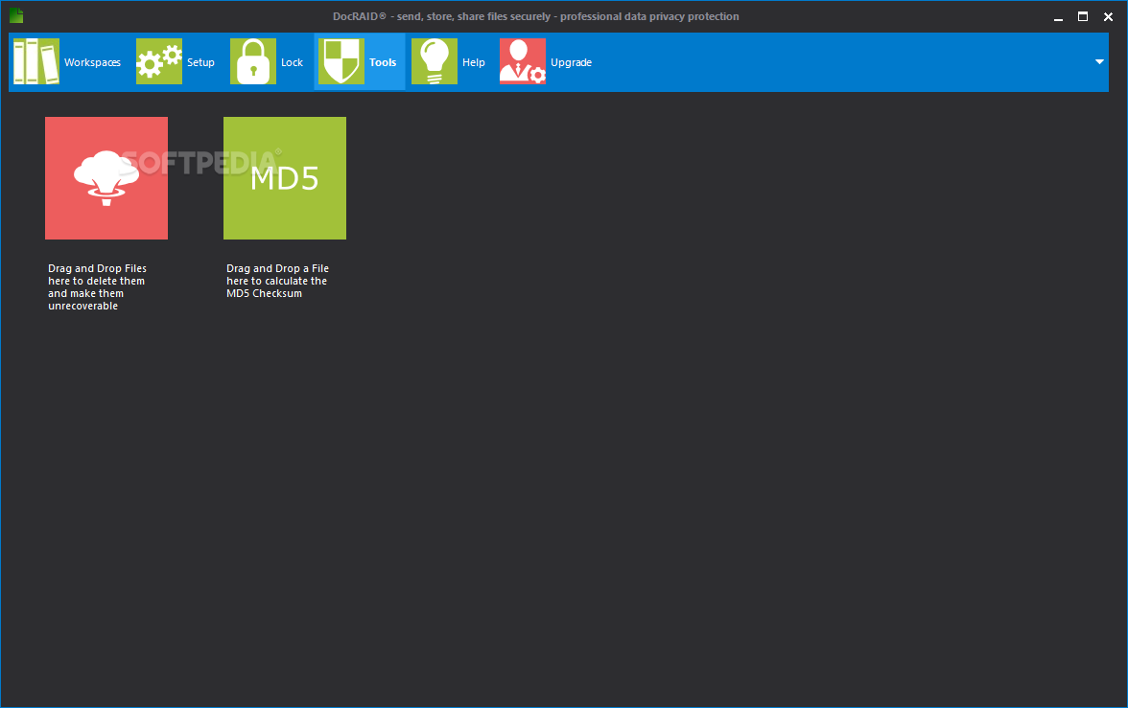Go to the Upgrade label
The height and width of the screenshot is (708, 1128).
572,62
